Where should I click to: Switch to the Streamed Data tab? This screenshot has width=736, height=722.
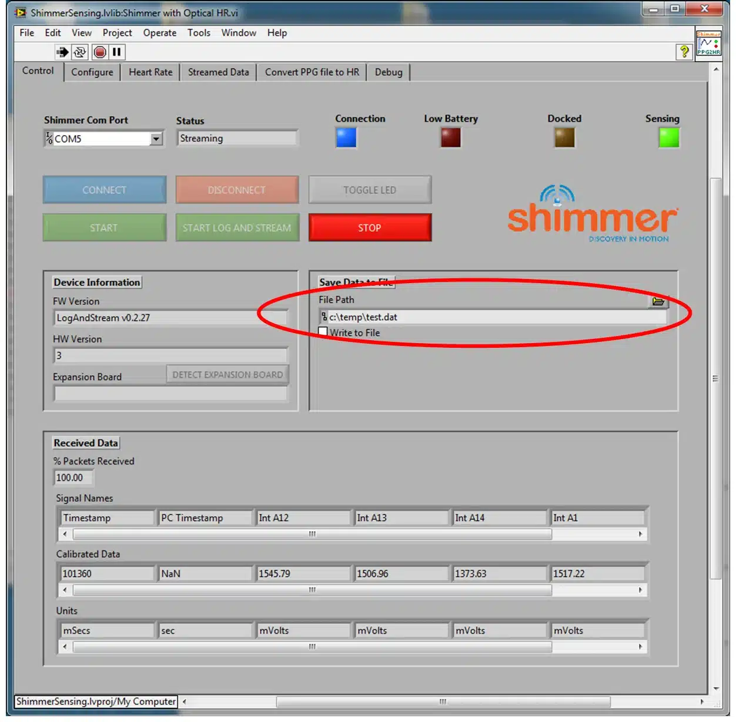(218, 72)
